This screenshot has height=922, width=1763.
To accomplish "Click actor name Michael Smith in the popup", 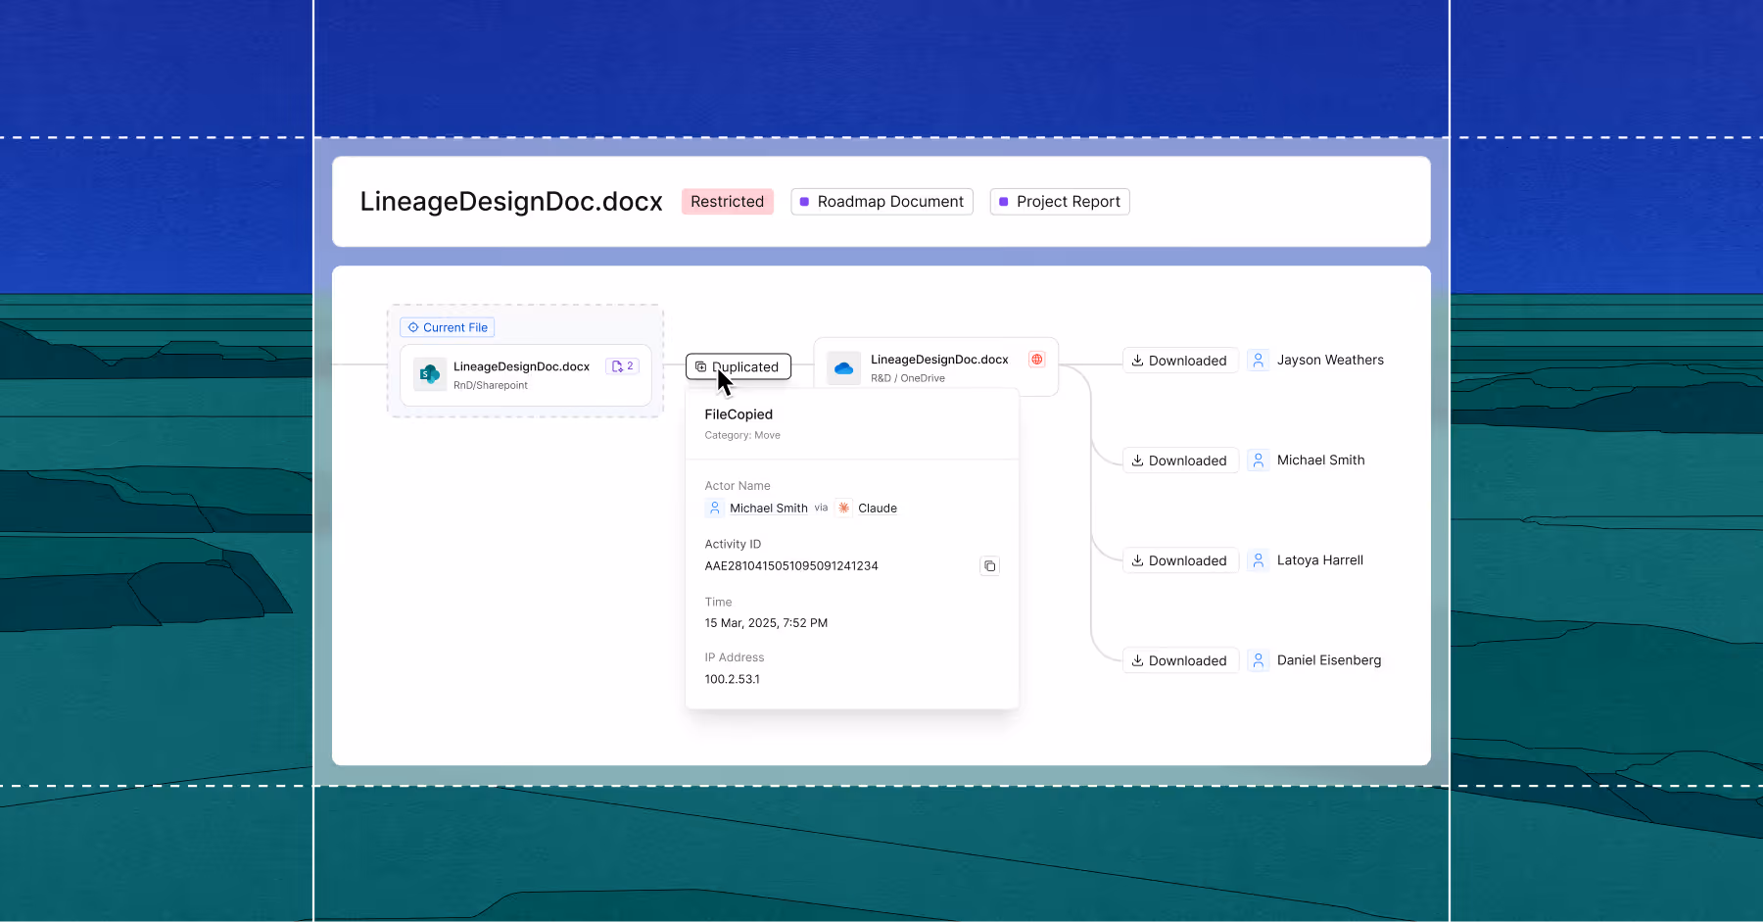I will 769,509.
